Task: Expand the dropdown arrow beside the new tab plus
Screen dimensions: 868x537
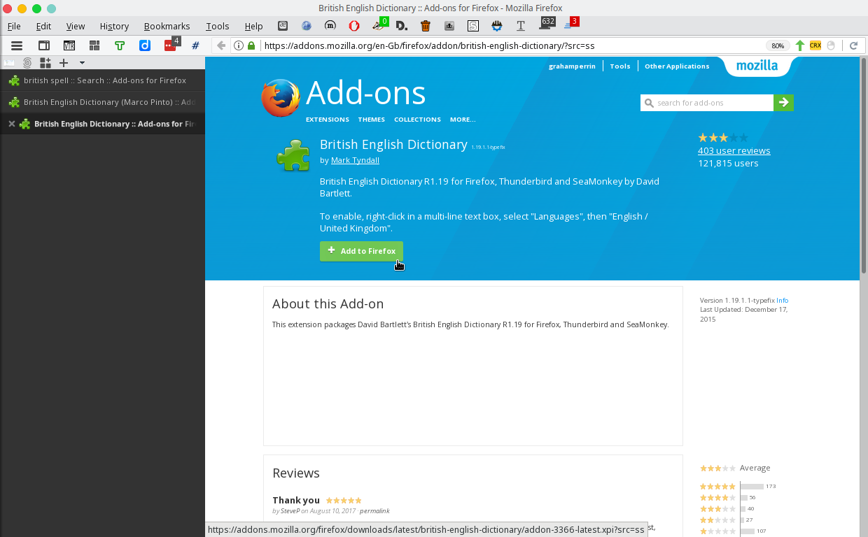Action: [x=82, y=63]
